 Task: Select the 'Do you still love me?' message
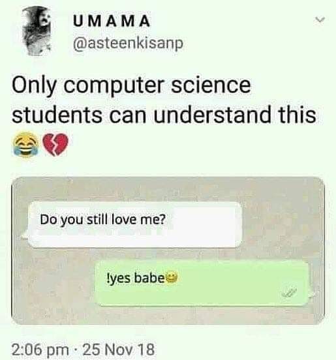(136, 224)
